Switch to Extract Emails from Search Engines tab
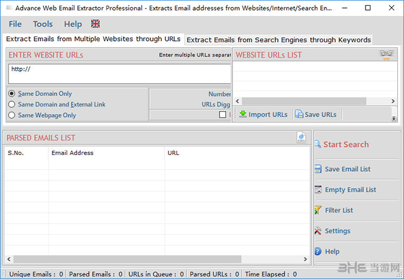This screenshot has width=404, height=279. point(278,40)
